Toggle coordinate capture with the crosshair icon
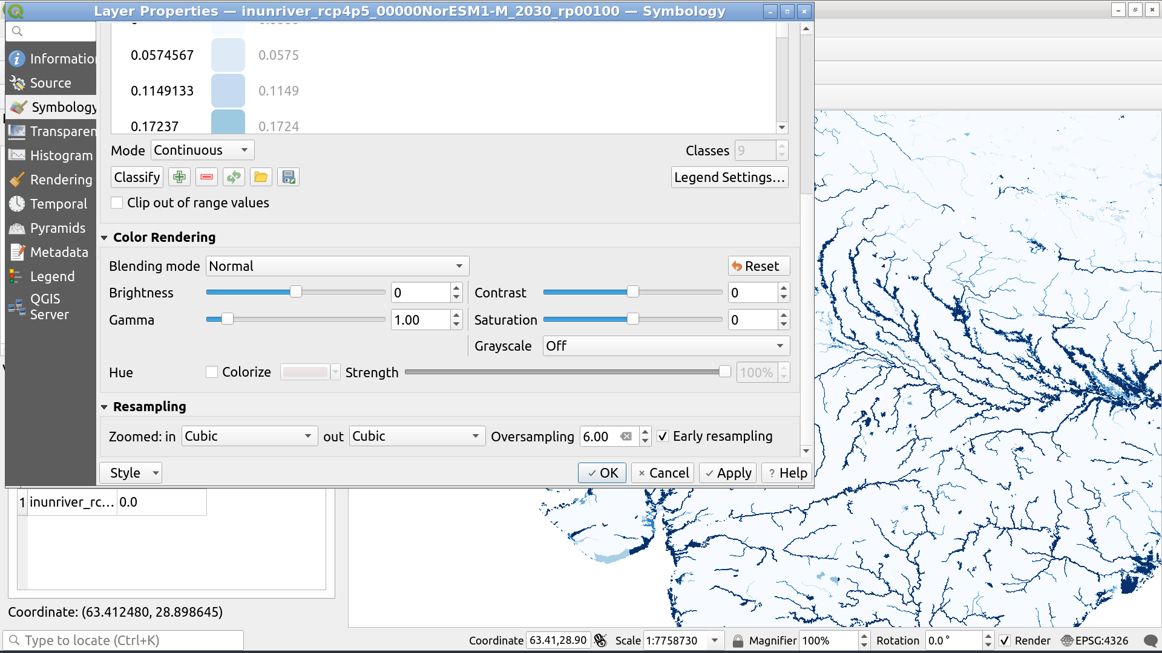This screenshot has width=1162, height=653. 600,640
